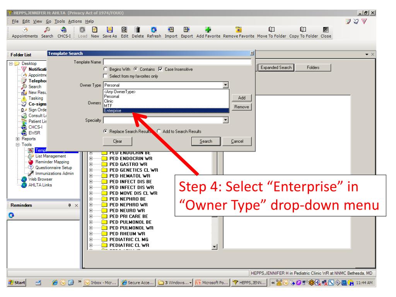
Task: Click the Export toolbar icon
Action: click(x=187, y=32)
